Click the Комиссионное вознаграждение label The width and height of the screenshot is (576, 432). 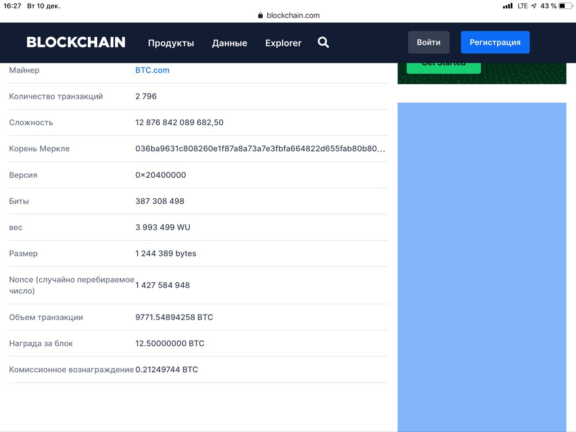tap(72, 369)
